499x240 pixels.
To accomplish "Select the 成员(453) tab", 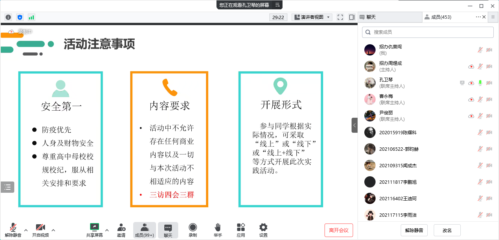I will (448, 17).
